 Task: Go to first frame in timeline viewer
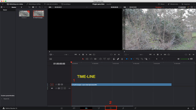(x=150, y=55)
